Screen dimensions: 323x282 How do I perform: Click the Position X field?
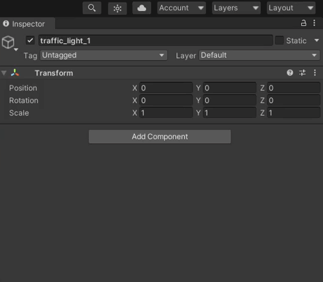tap(166, 88)
